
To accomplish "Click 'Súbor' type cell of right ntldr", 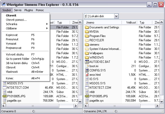I will click(142, 92).
